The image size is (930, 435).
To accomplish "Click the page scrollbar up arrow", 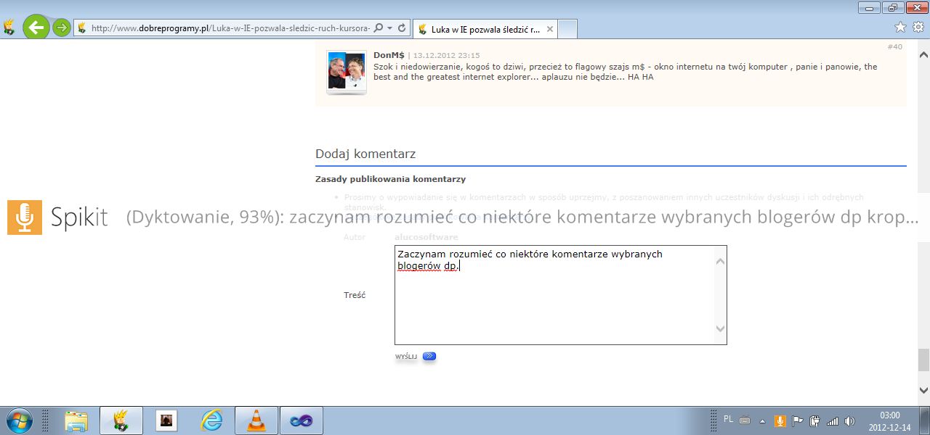I will 923,56.
